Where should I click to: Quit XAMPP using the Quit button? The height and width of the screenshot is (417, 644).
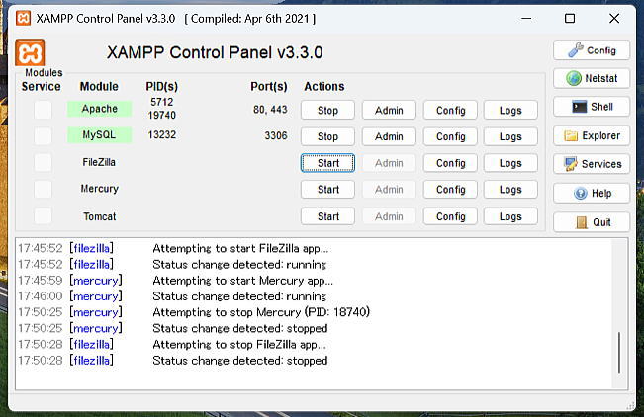point(592,222)
